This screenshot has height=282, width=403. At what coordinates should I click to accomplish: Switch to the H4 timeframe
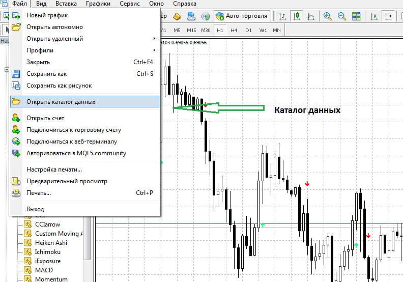234,30
